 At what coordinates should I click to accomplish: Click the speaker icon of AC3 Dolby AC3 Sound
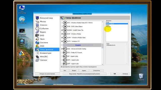tap(65, 52)
